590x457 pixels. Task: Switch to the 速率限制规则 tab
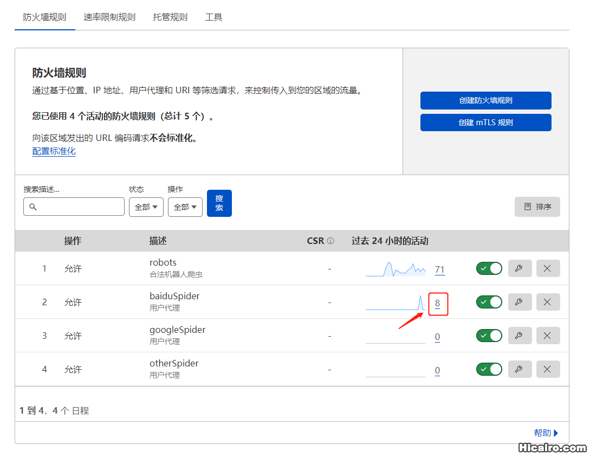coord(109,17)
